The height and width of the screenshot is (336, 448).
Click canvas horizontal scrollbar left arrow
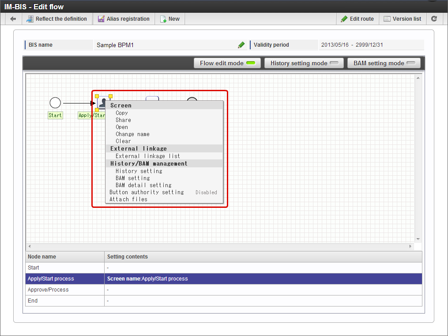tap(30, 246)
